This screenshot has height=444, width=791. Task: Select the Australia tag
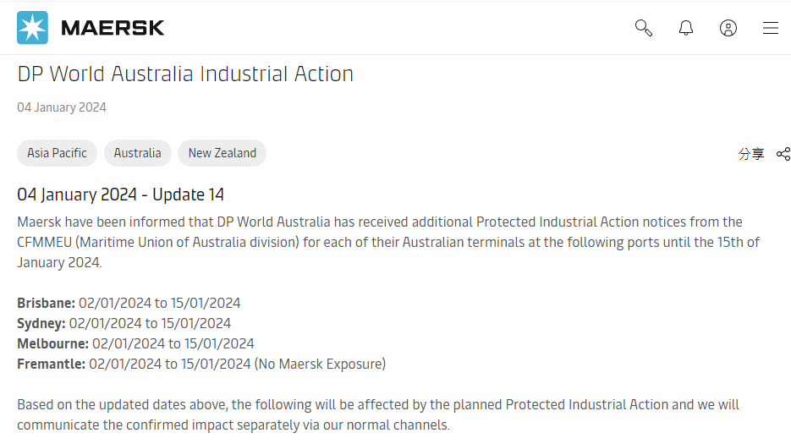pos(138,153)
